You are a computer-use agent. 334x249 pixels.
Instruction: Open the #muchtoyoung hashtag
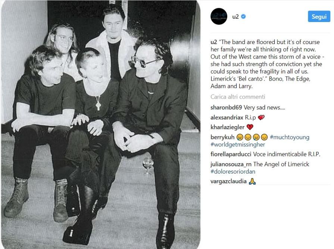[290, 137]
